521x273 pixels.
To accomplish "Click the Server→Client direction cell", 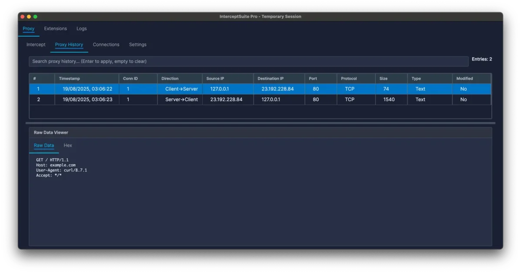I will click(x=181, y=99).
